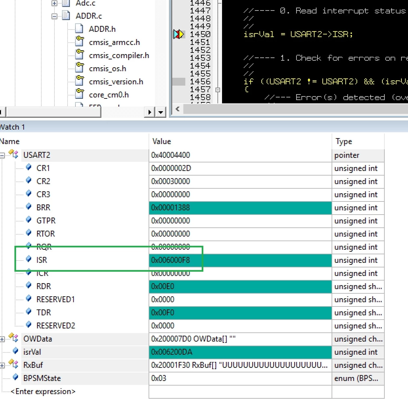Click the project pane dropdown arrow

160,112
